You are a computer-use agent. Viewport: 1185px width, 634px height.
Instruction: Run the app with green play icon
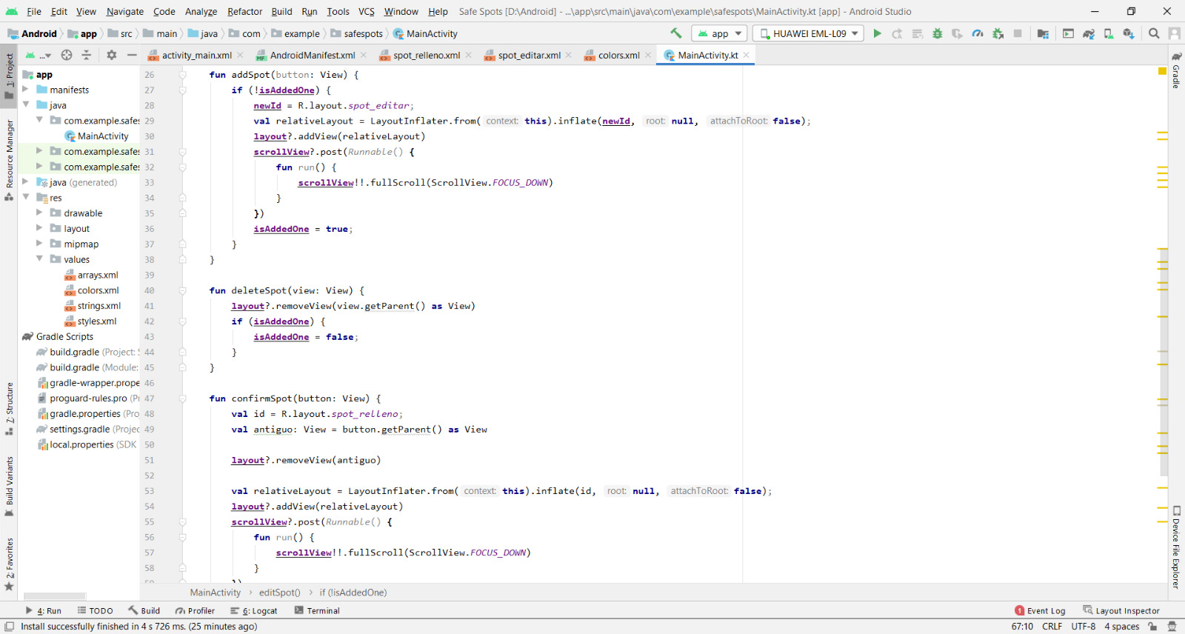click(877, 33)
